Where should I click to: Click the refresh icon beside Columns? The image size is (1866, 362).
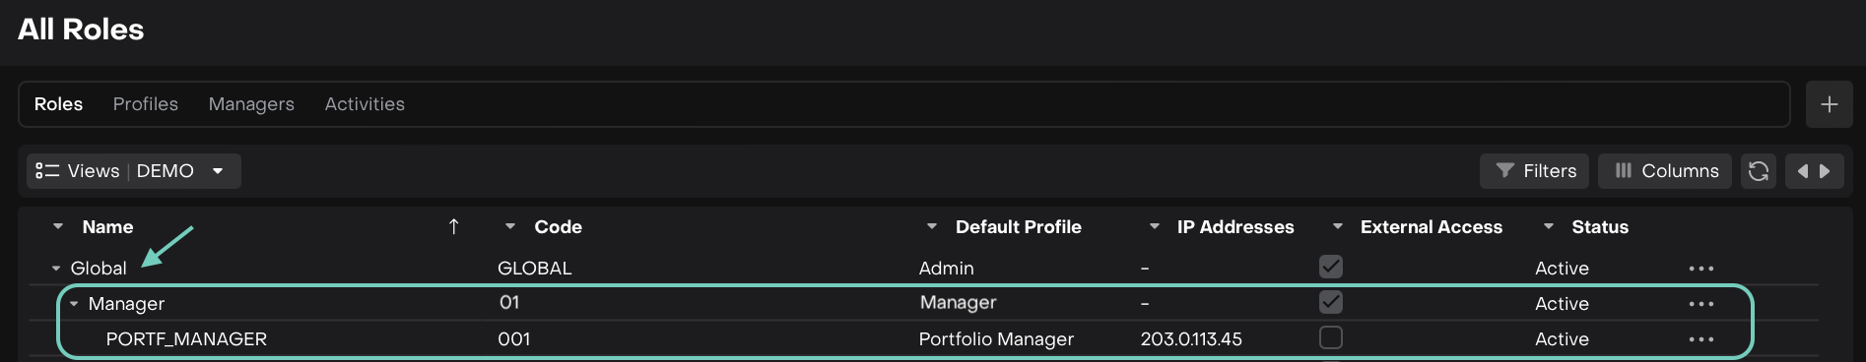1758,171
